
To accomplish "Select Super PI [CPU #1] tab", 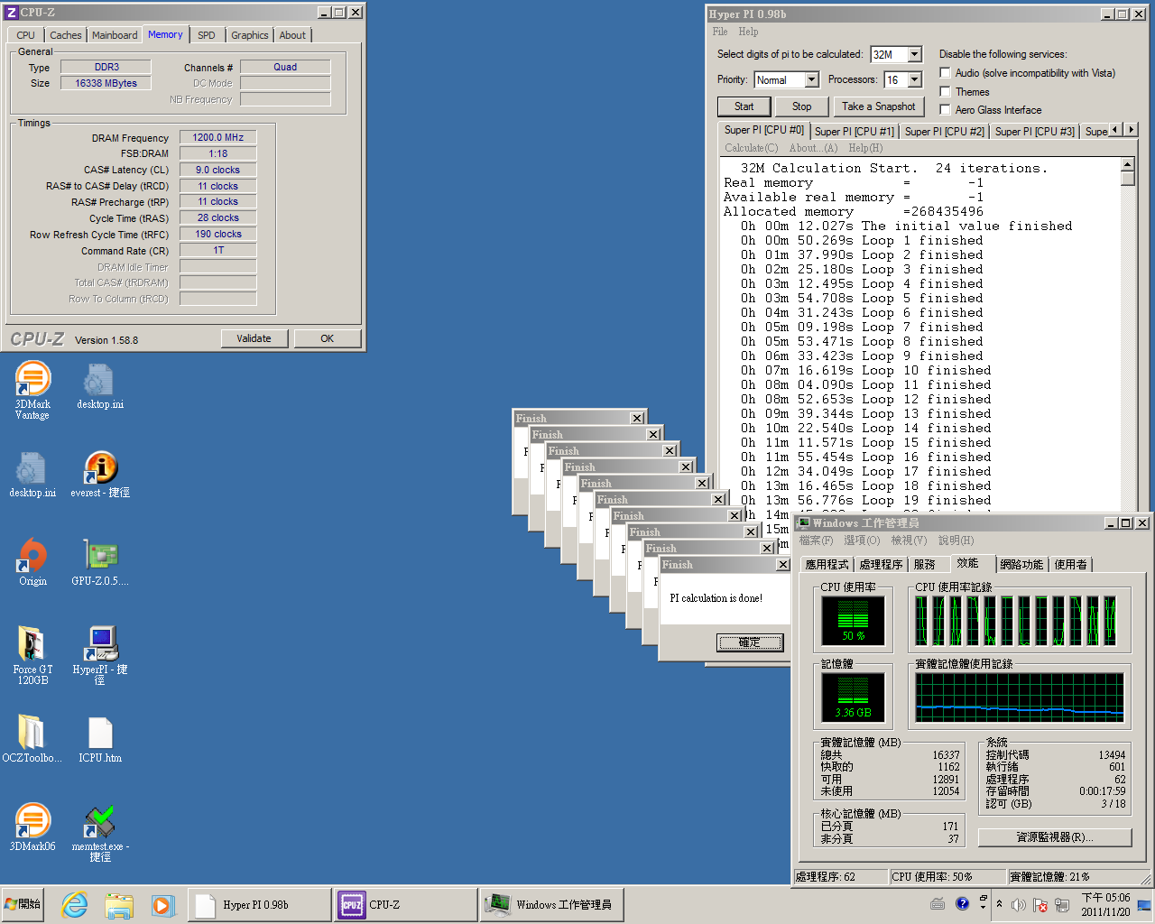I will click(855, 132).
